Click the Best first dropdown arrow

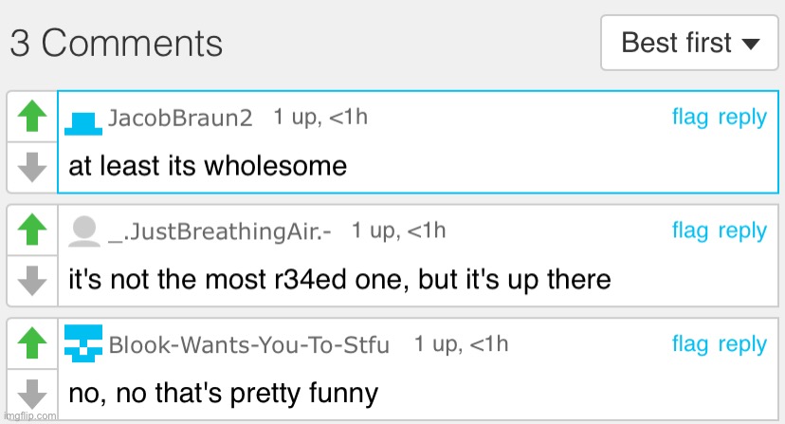[751, 44]
